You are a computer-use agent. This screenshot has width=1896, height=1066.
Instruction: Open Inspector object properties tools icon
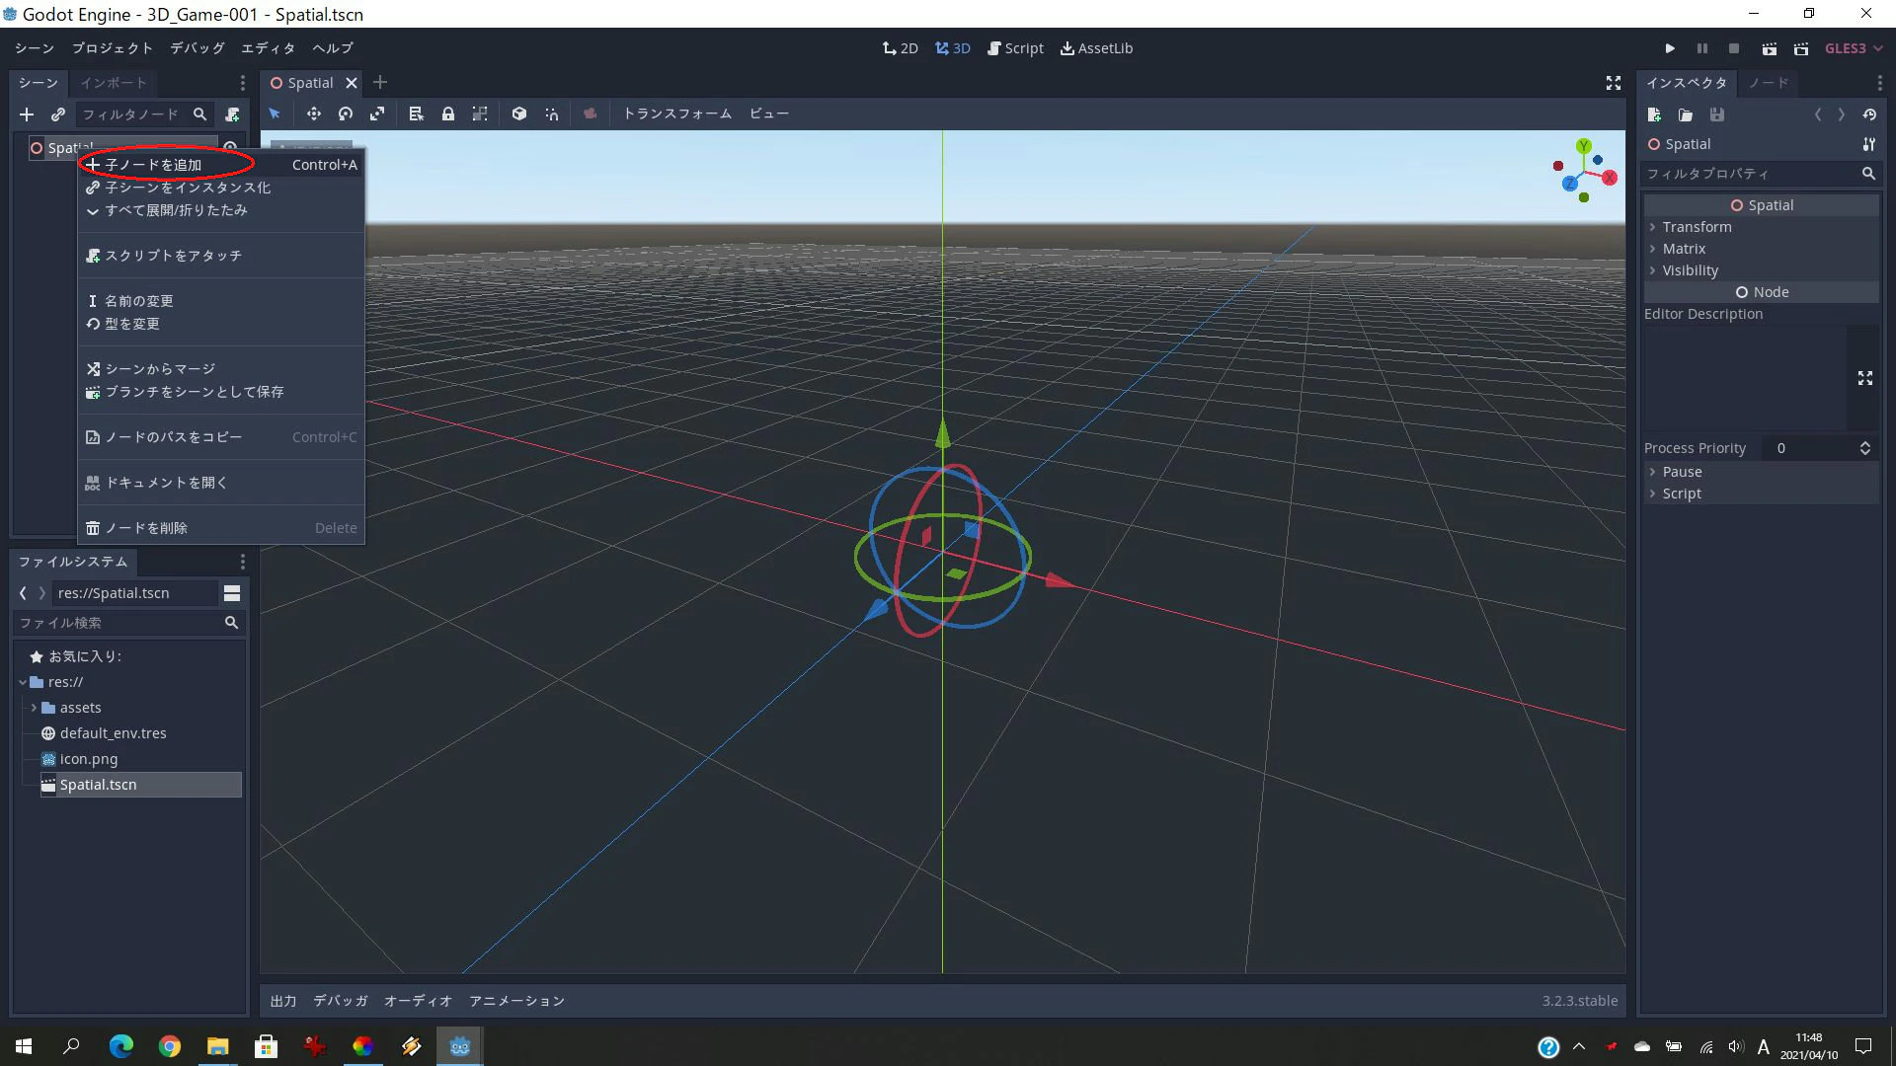[1868, 144]
